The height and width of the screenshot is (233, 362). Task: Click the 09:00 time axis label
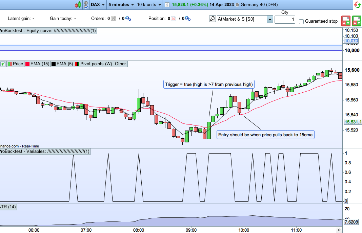[191, 230]
